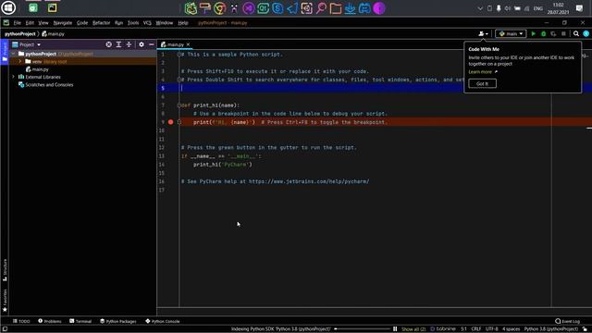Open Skype from the taskbar
The image size is (592, 333).
(277, 8)
